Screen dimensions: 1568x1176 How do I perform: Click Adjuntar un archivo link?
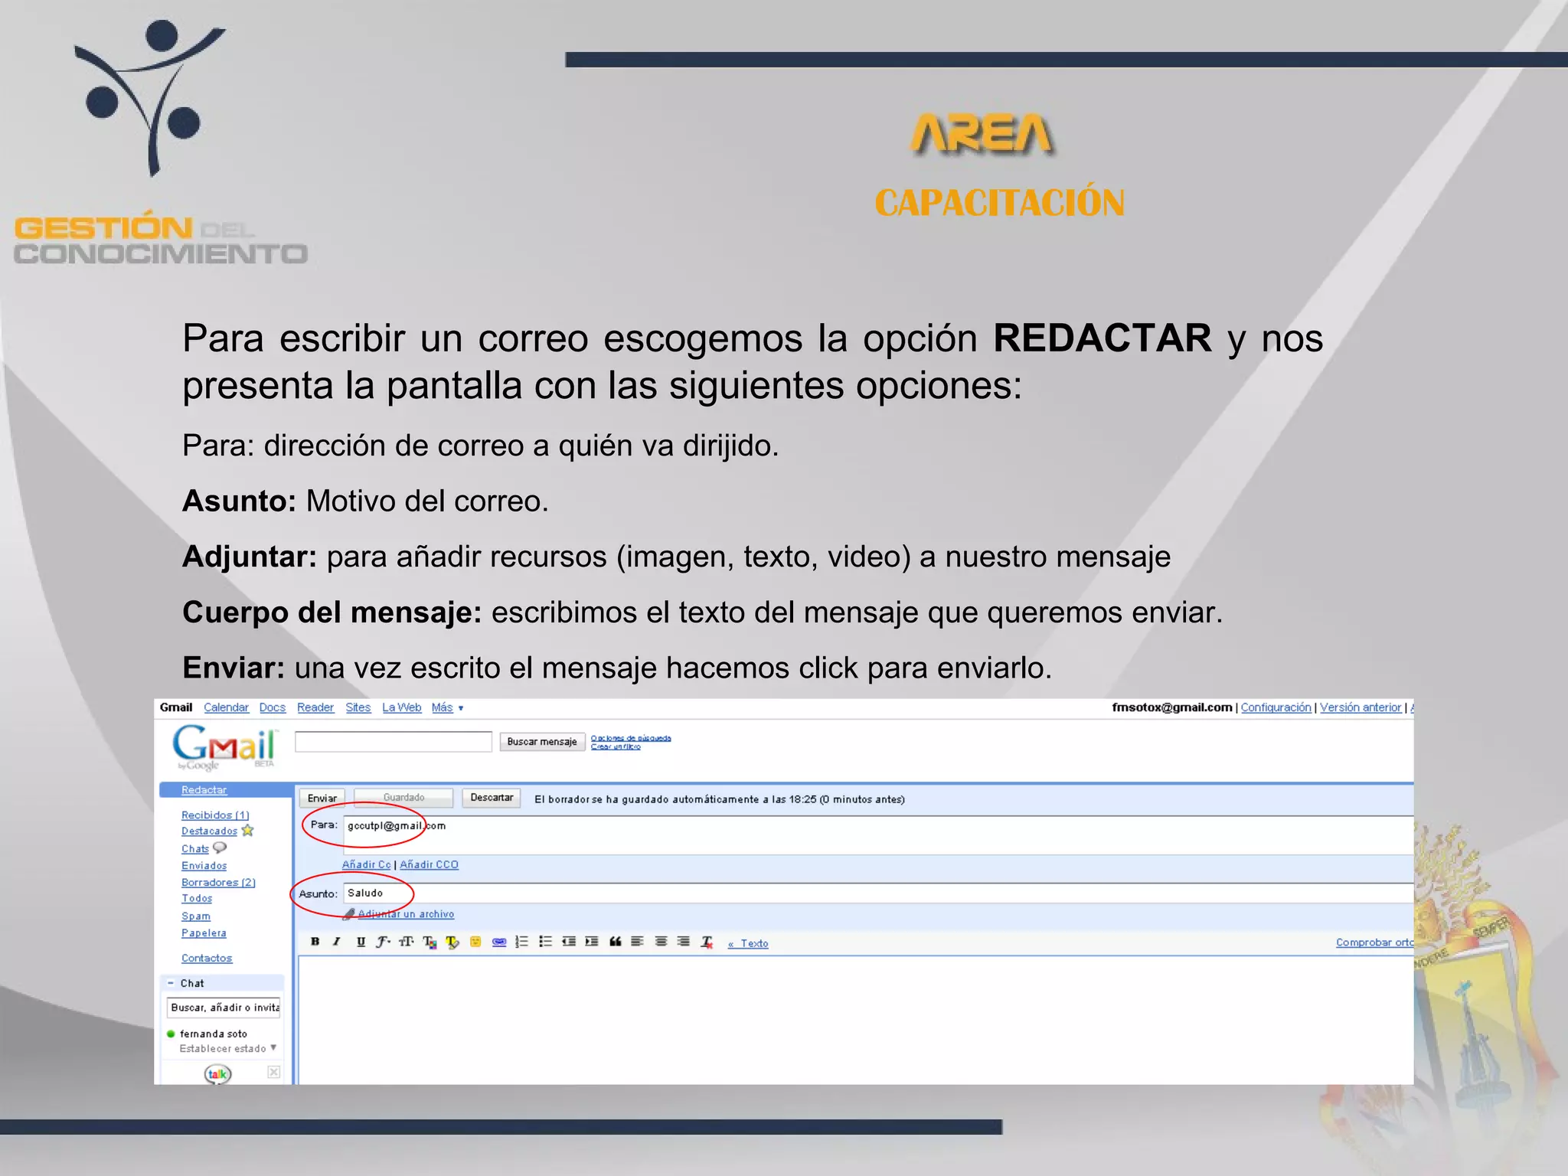(406, 914)
